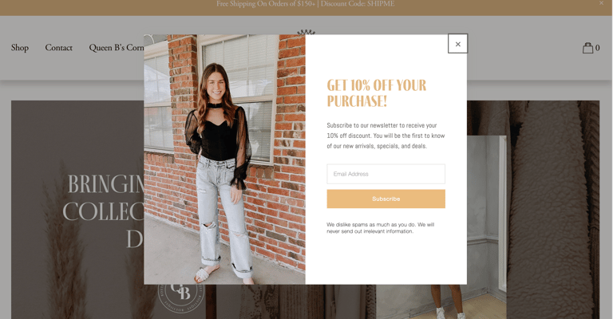Click the Subscribe button

tap(386, 199)
